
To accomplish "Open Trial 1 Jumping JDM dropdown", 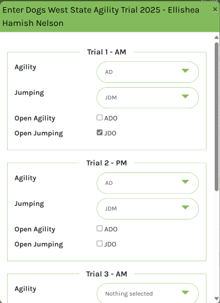I will click(148, 98).
